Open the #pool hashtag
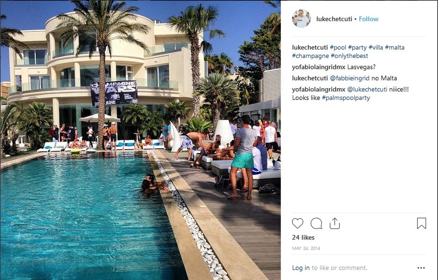This screenshot has height=280, width=438. click(338, 47)
